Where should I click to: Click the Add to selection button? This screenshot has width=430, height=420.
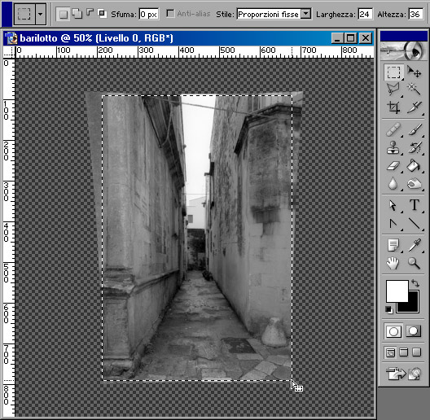[77, 14]
